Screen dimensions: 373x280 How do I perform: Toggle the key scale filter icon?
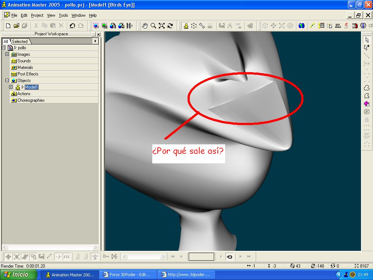(x=17, y=257)
